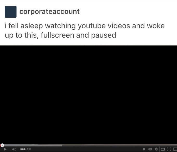Open the info card icon
The width and height of the screenshot is (177, 152).
[144, 149]
